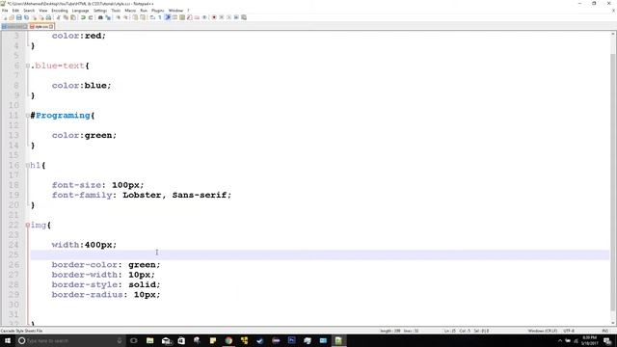Open UTF-8 encoding selector in status bar
This screenshot has height=347, width=617.
(x=569, y=331)
